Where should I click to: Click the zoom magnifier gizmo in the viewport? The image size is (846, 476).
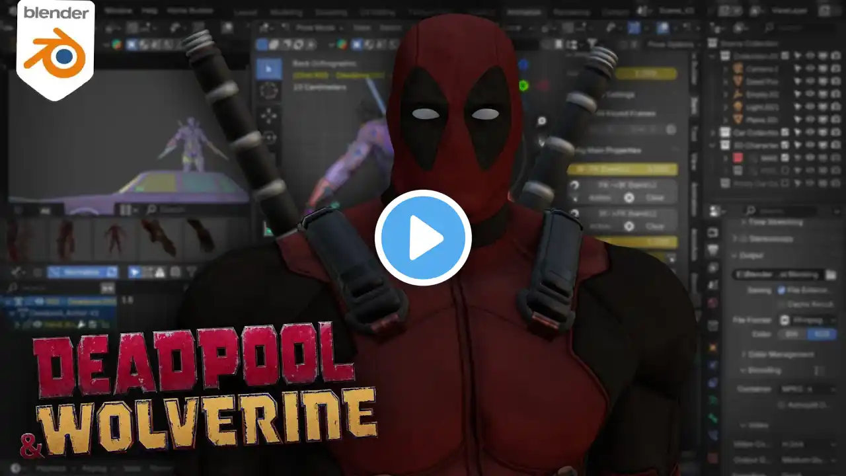(x=542, y=122)
